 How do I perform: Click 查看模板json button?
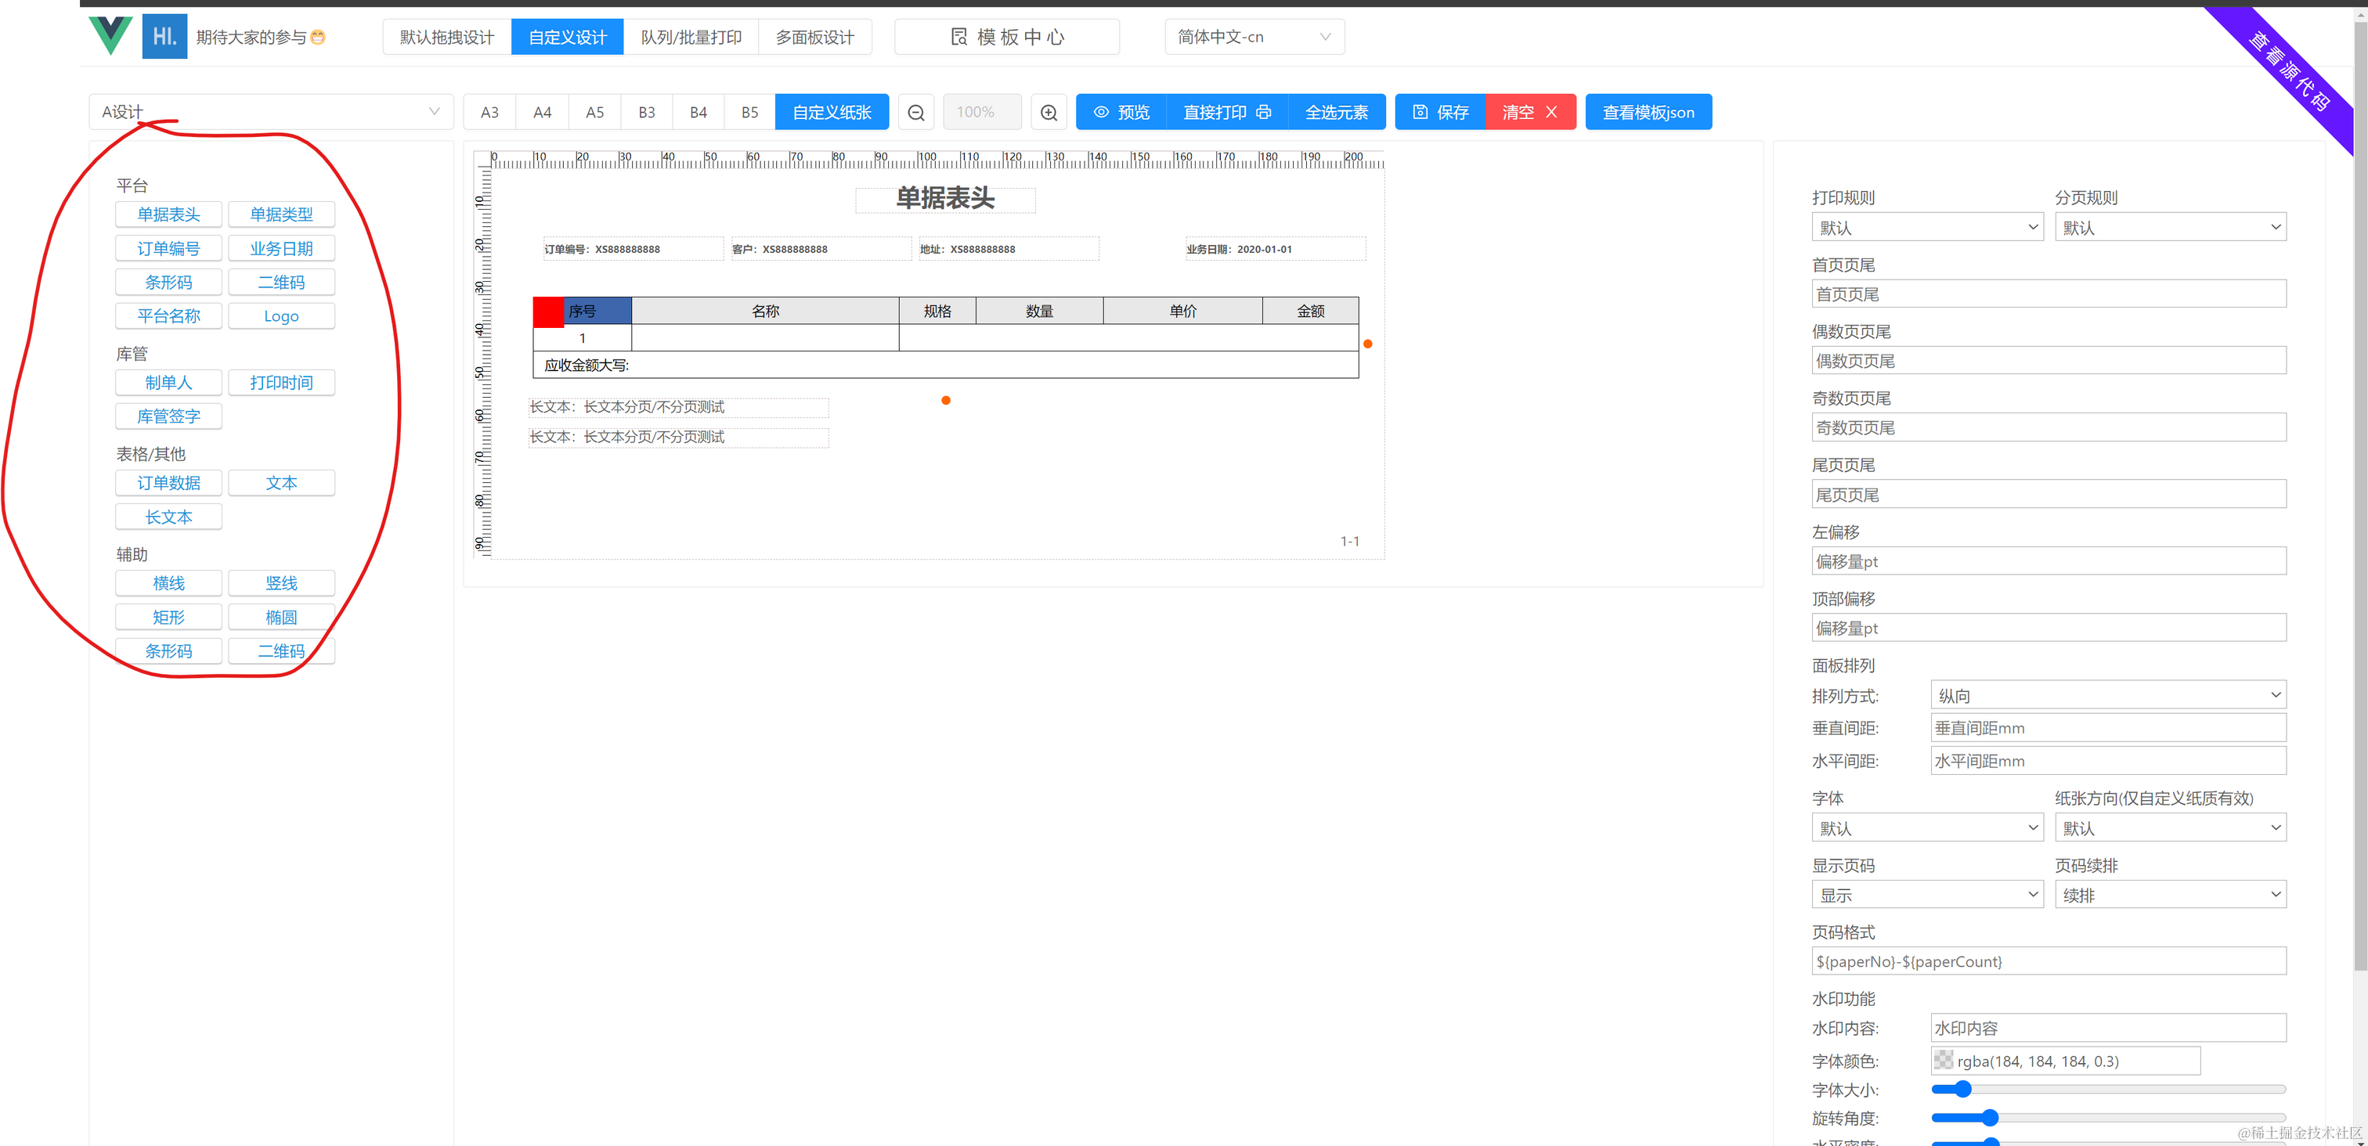point(1648,112)
